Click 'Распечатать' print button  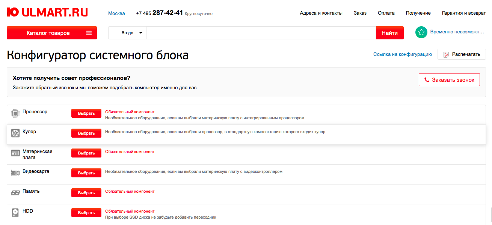(x=462, y=54)
